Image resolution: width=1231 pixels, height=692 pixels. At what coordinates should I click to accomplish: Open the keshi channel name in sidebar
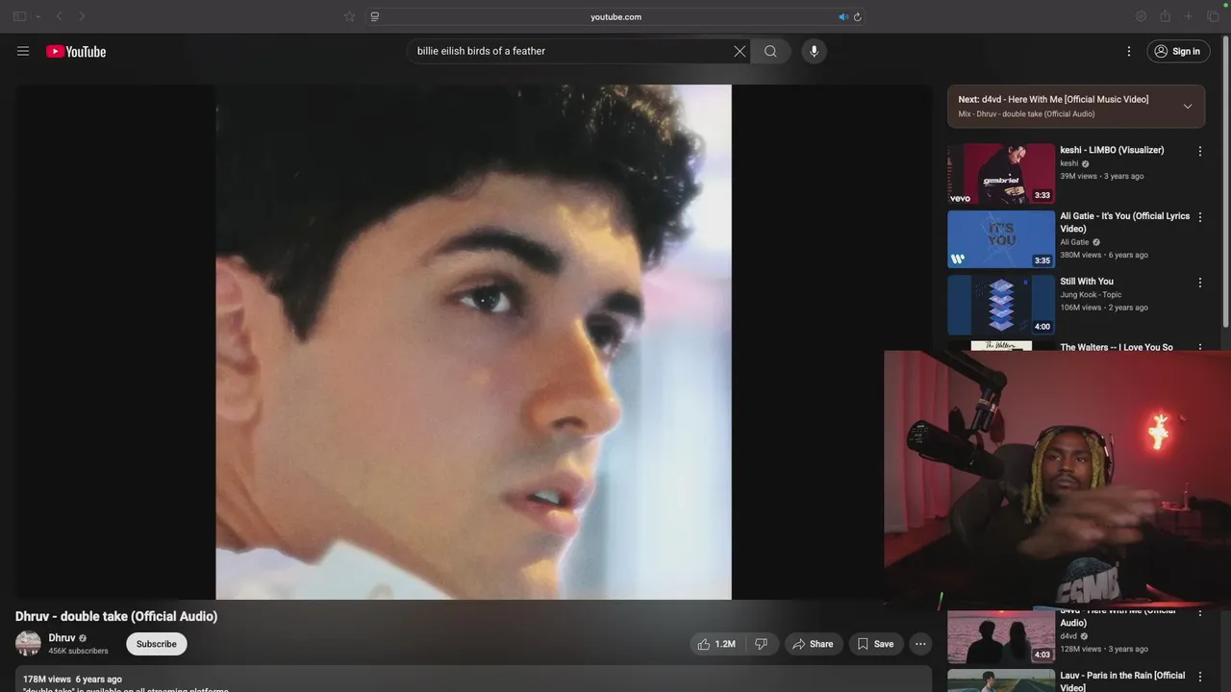pos(1068,163)
